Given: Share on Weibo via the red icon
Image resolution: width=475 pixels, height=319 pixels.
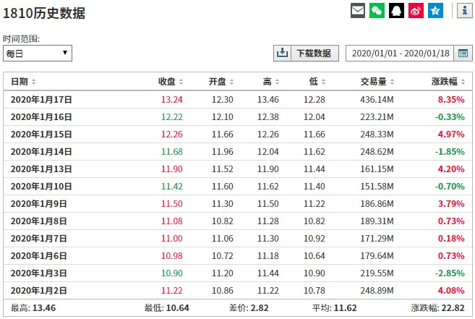Looking at the screenshot, I should (x=416, y=11).
